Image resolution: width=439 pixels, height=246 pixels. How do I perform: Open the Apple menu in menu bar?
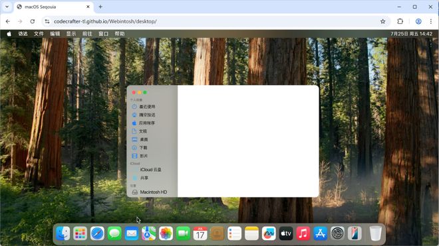[x=9, y=34]
